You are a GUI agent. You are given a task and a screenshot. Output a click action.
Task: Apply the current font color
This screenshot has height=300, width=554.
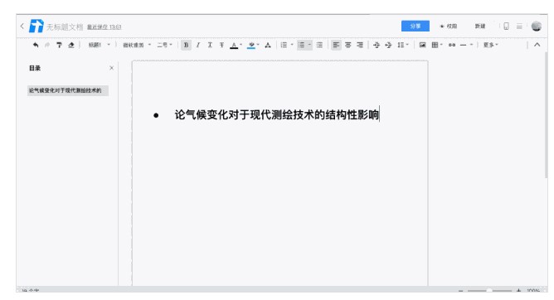point(234,46)
